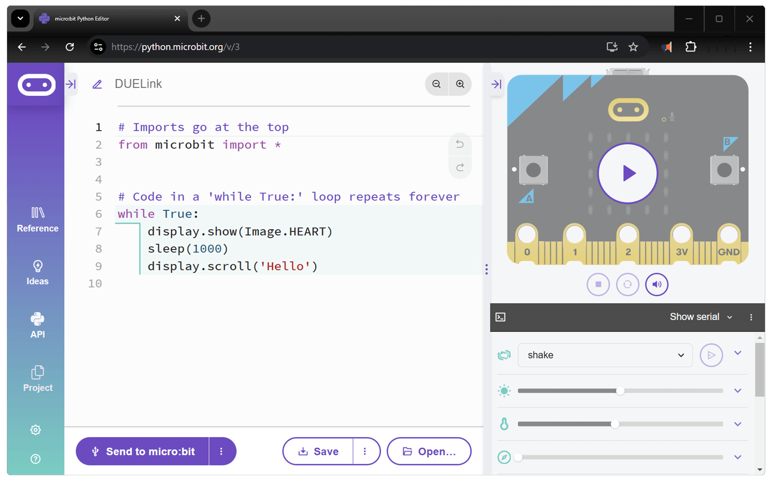Open the Ideas tab

click(38, 273)
